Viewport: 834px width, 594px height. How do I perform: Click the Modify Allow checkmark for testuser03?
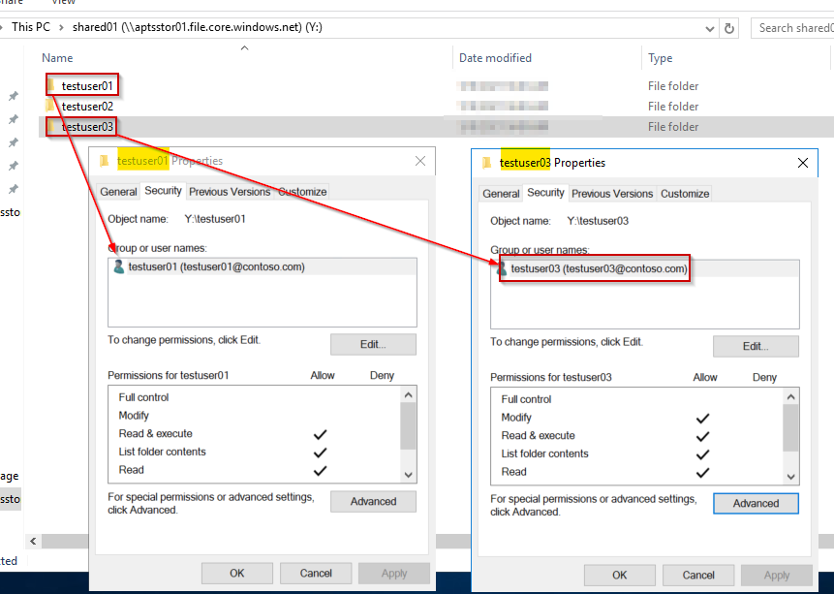[x=702, y=419]
